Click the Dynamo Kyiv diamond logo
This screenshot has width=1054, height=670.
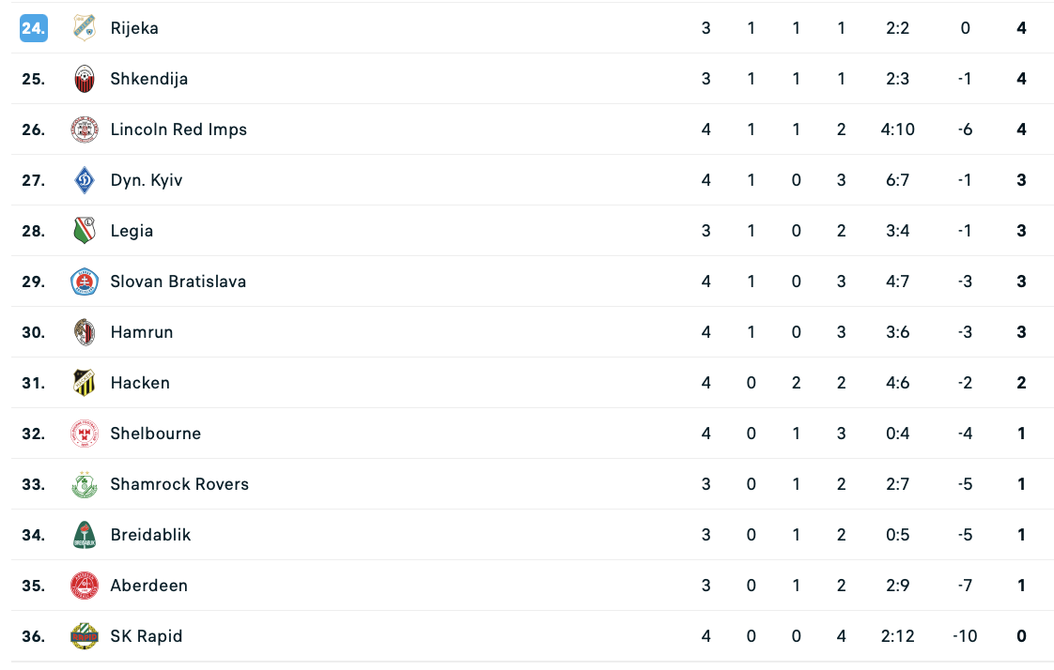pyautogui.click(x=85, y=180)
